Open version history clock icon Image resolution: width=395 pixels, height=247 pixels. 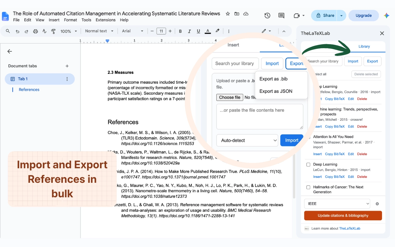267,15
